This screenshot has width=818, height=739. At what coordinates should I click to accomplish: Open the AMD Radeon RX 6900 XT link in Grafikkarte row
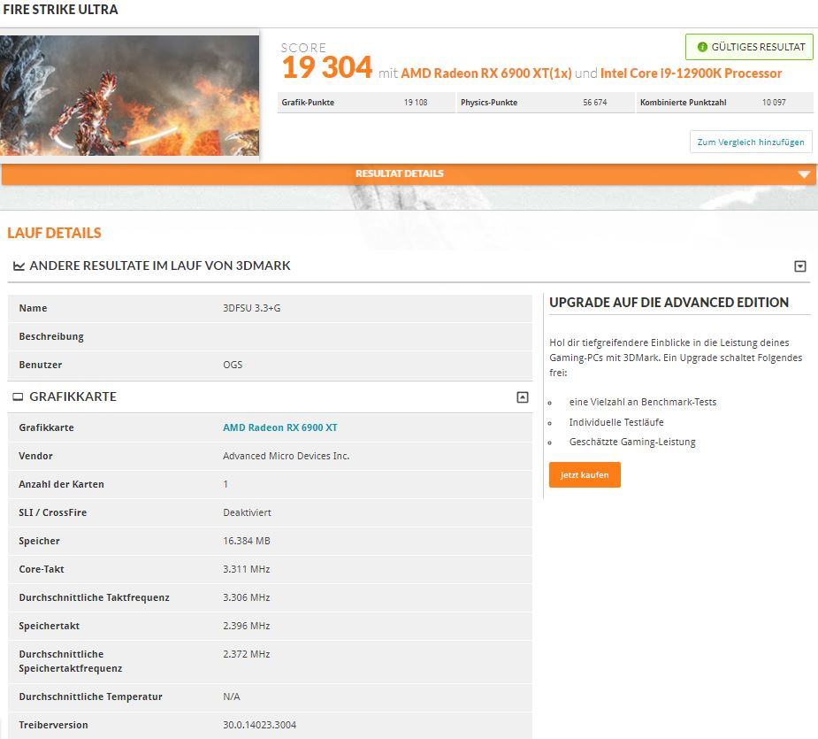pyautogui.click(x=280, y=427)
